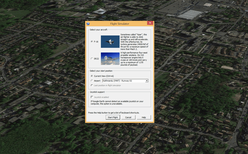This screenshot has width=248, height=154.
Task: Click the Flight Simulator title text
Action: [x=120, y=24]
